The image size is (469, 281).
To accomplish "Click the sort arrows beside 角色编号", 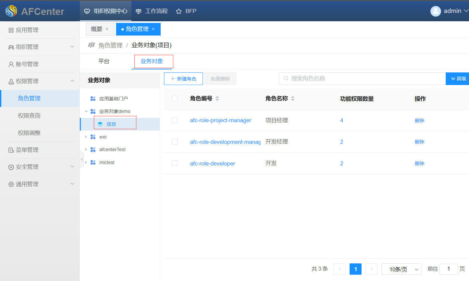I will pos(217,99).
